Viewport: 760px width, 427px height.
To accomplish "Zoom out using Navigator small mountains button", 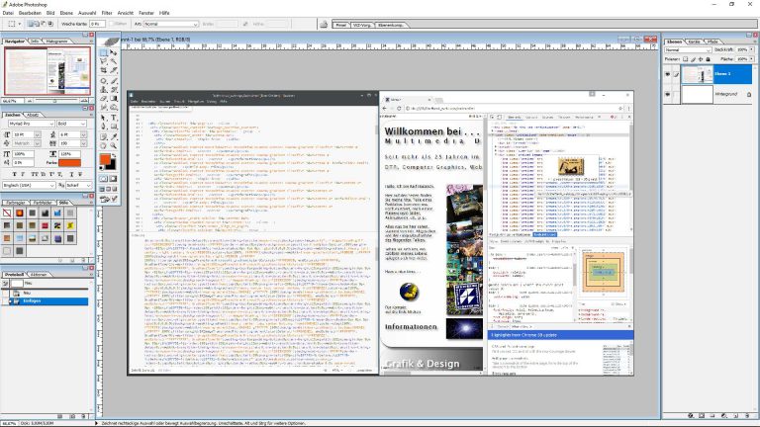I will tap(30, 101).
